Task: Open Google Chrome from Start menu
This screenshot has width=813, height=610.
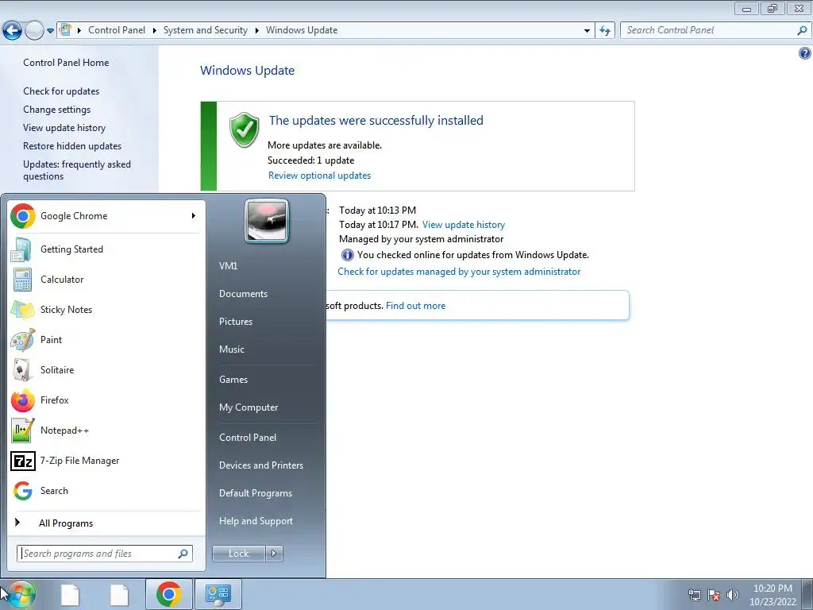Action: pyautogui.click(x=74, y=216)
